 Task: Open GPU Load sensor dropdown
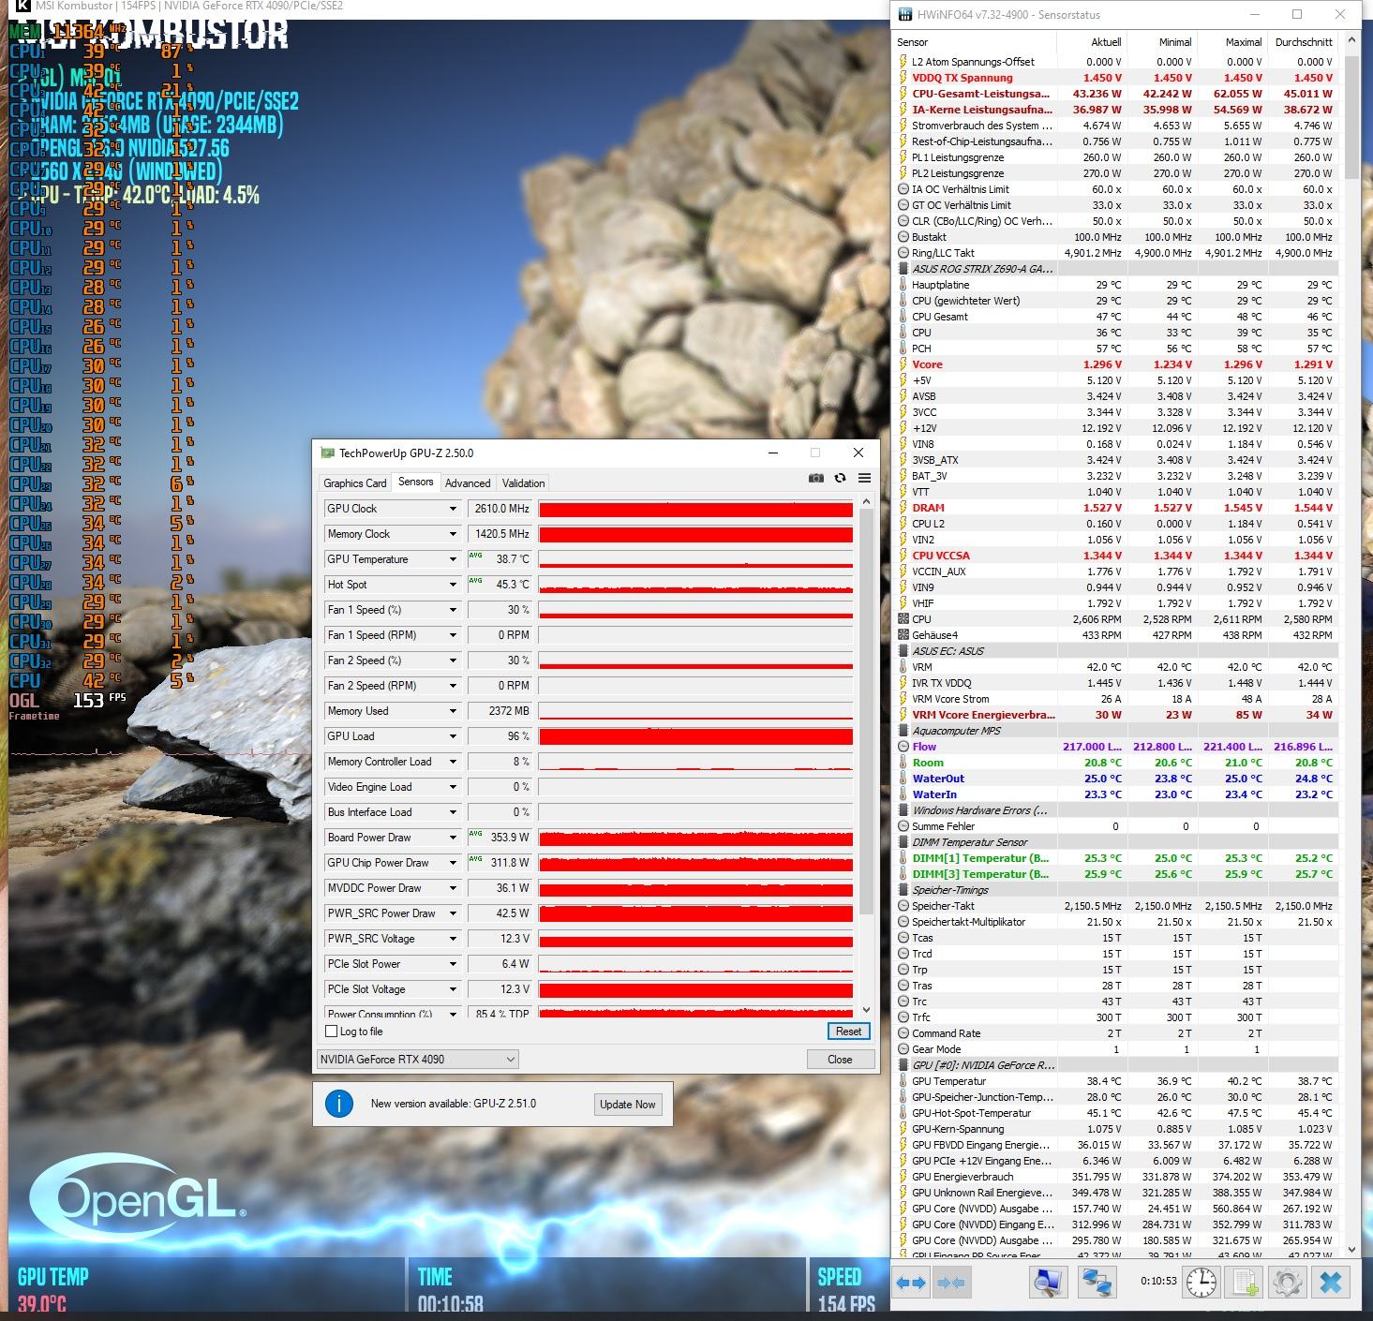pyautogui.click(x=453, y=736)
